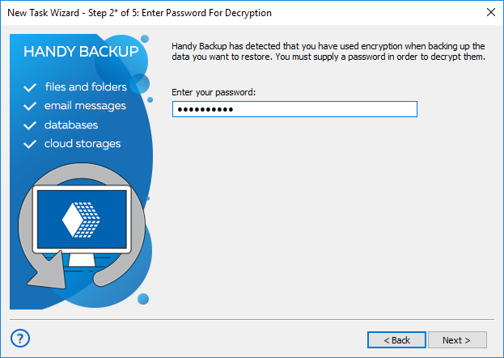Image resolution: width=504 pixels, height=358 pixels.
Task: Click the "Enter your password:" label
Action: click(x=214, y=92)
